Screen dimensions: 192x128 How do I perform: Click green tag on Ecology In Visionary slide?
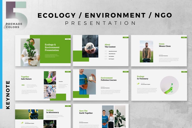click(184, 72)
